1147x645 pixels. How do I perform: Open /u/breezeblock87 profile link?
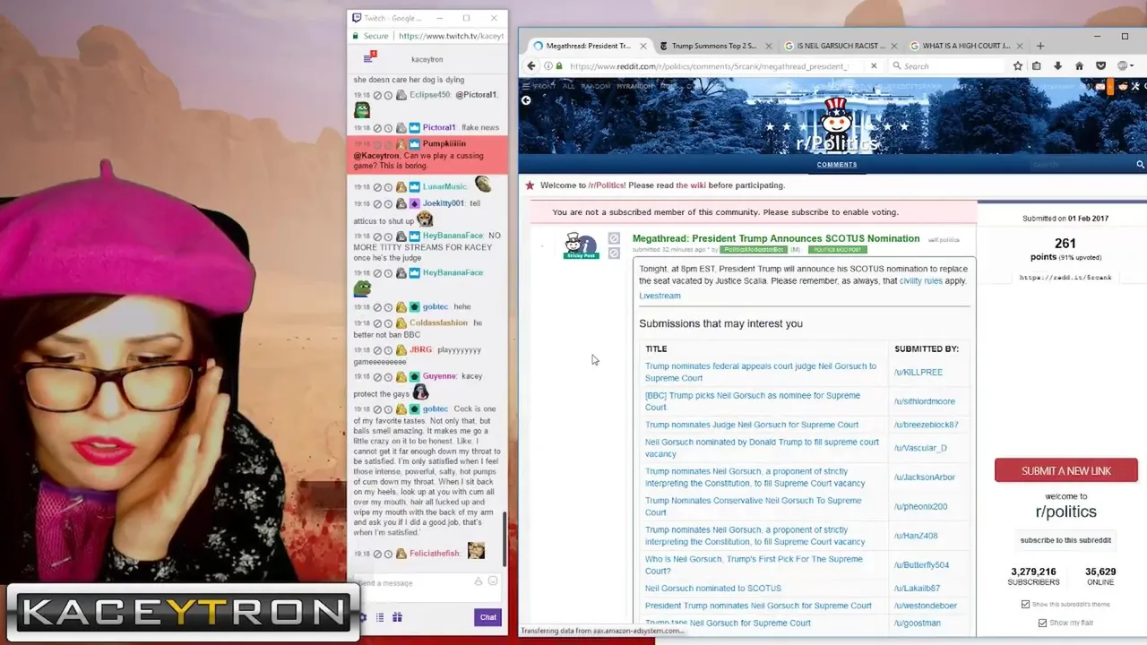pyautogui.click(x=927, y=425)
